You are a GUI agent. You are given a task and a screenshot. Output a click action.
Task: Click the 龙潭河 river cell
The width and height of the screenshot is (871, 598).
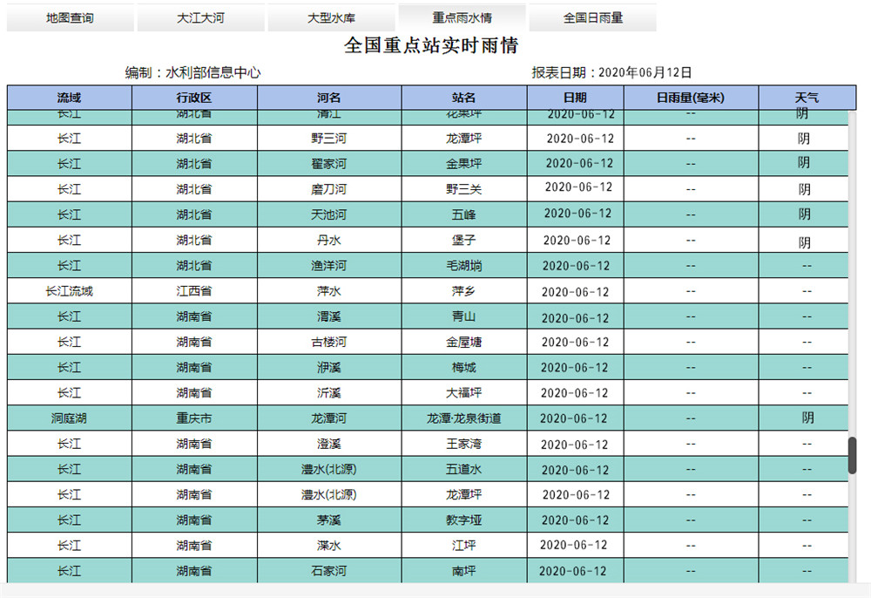point(329,418)
